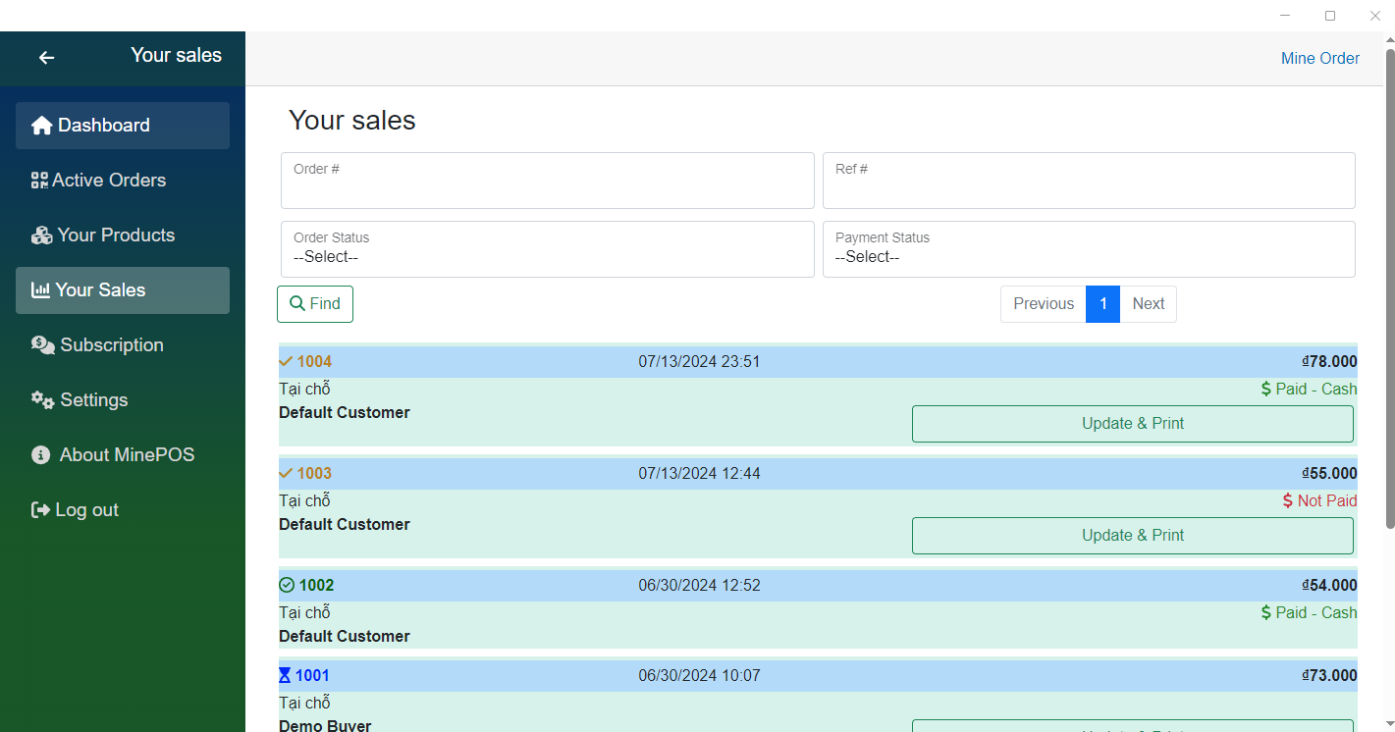Click Update & Print for order 1004
The image size is (1395, 732).
[x=1132, y=424]
